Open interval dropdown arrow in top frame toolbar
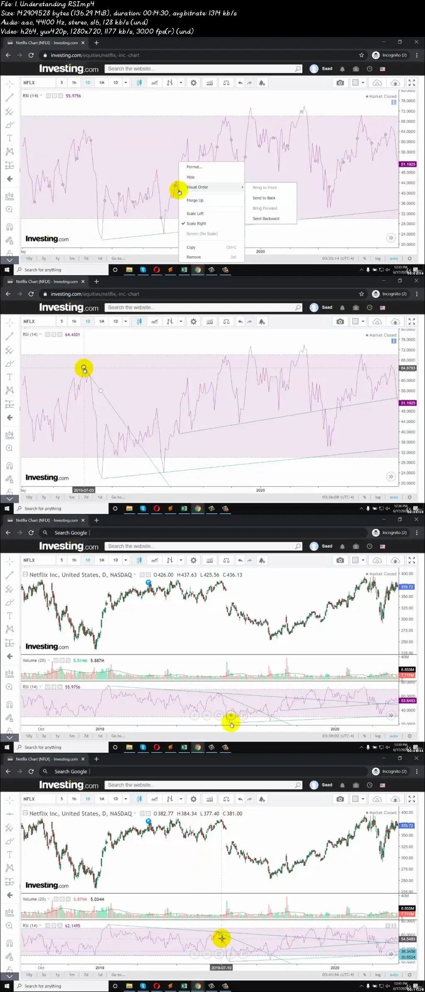The image size is (425, 992). [x=126, y=83]
